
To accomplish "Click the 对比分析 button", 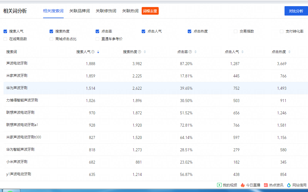I will coord(296,11).
